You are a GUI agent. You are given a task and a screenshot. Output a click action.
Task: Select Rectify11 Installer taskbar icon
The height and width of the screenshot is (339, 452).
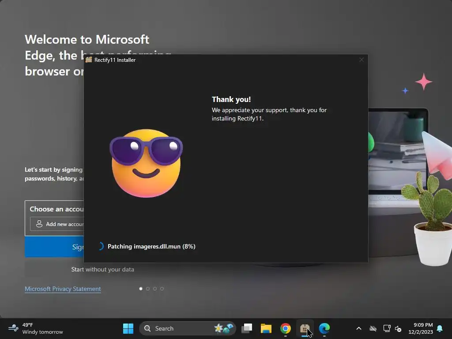point(305,328)
